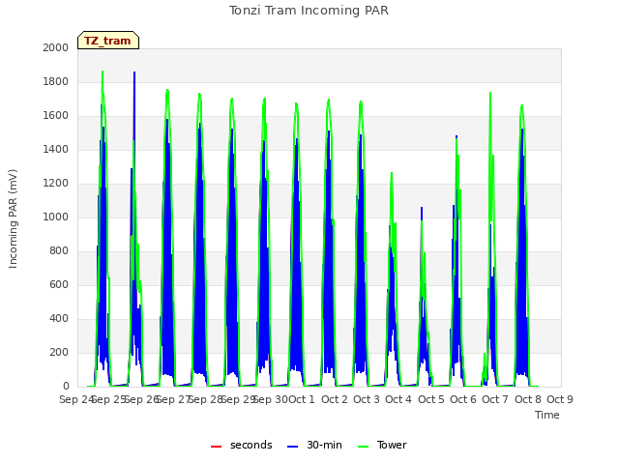Viewport: 619px width, 464px height.
Task: Click the Oct 5 x-axis label
Action: 431,399
